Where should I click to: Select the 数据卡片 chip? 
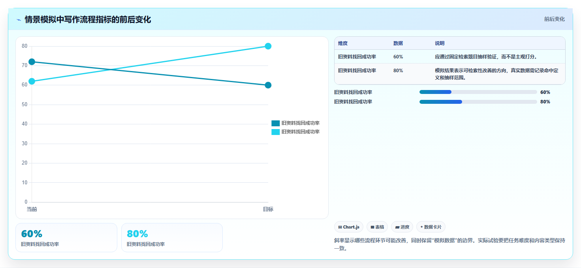click(431, 227)
